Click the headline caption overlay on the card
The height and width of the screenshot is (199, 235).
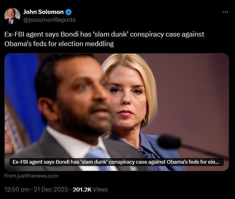point(117,162)
